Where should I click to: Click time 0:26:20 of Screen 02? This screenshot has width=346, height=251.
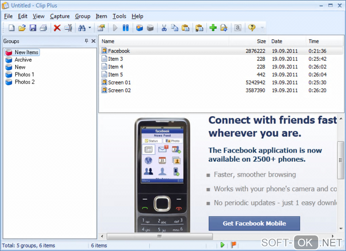point(317,90)
